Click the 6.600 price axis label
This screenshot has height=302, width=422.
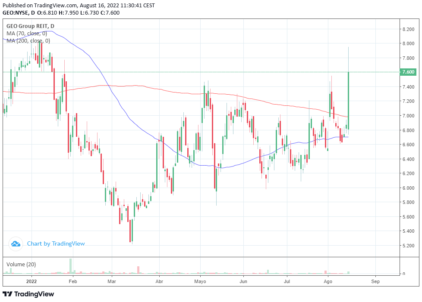click(408, 145)
